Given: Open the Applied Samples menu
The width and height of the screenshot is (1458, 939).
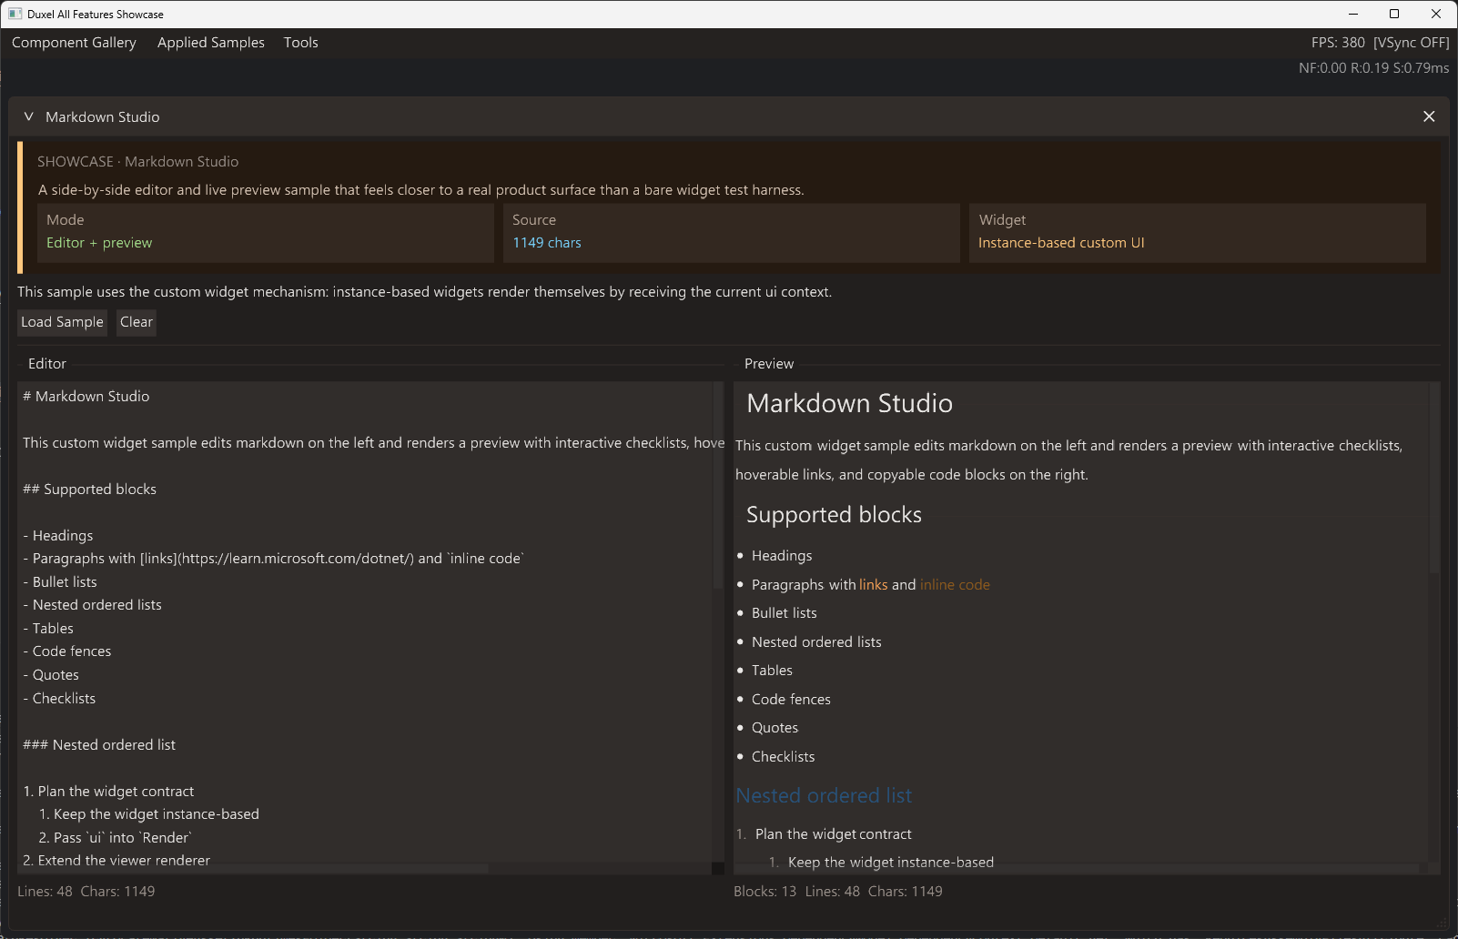Looking at the screenshot, I should pyautogui.click(x=211, y=43).
